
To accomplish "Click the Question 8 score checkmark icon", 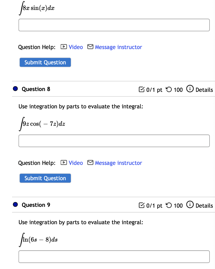I will click(141, 90).
